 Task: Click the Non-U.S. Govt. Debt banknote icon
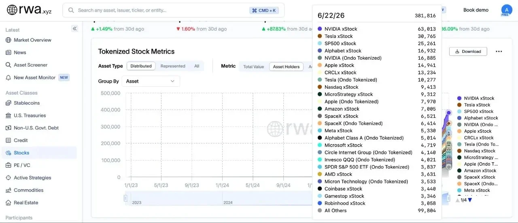[x=8, y=128]
